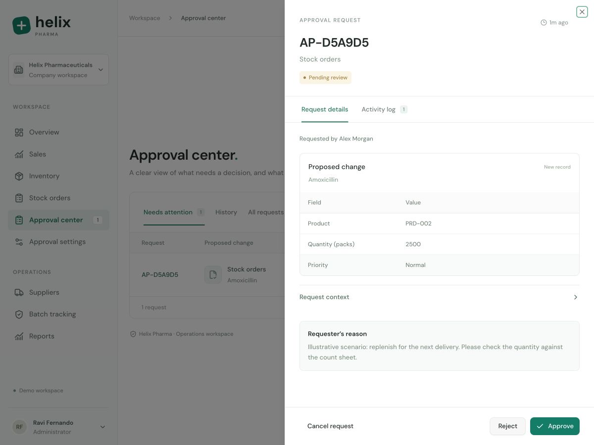The height and width of the screenshot is (445, 594).
Task: Click the Overview grid icon
Action: click(x=19, y=133)
